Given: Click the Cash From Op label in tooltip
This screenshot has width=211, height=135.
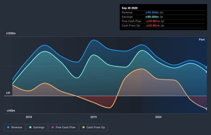Looking at the screenshot, I should pyautogui.click(x=131, y=26).
